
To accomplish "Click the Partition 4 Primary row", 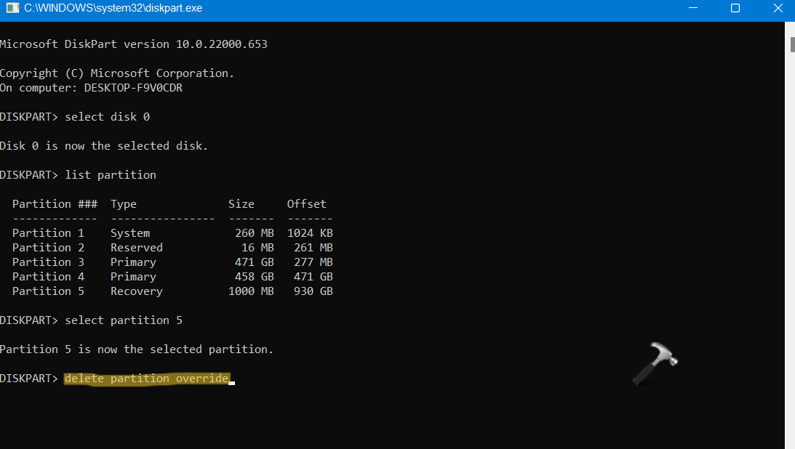I will point(172,277).
